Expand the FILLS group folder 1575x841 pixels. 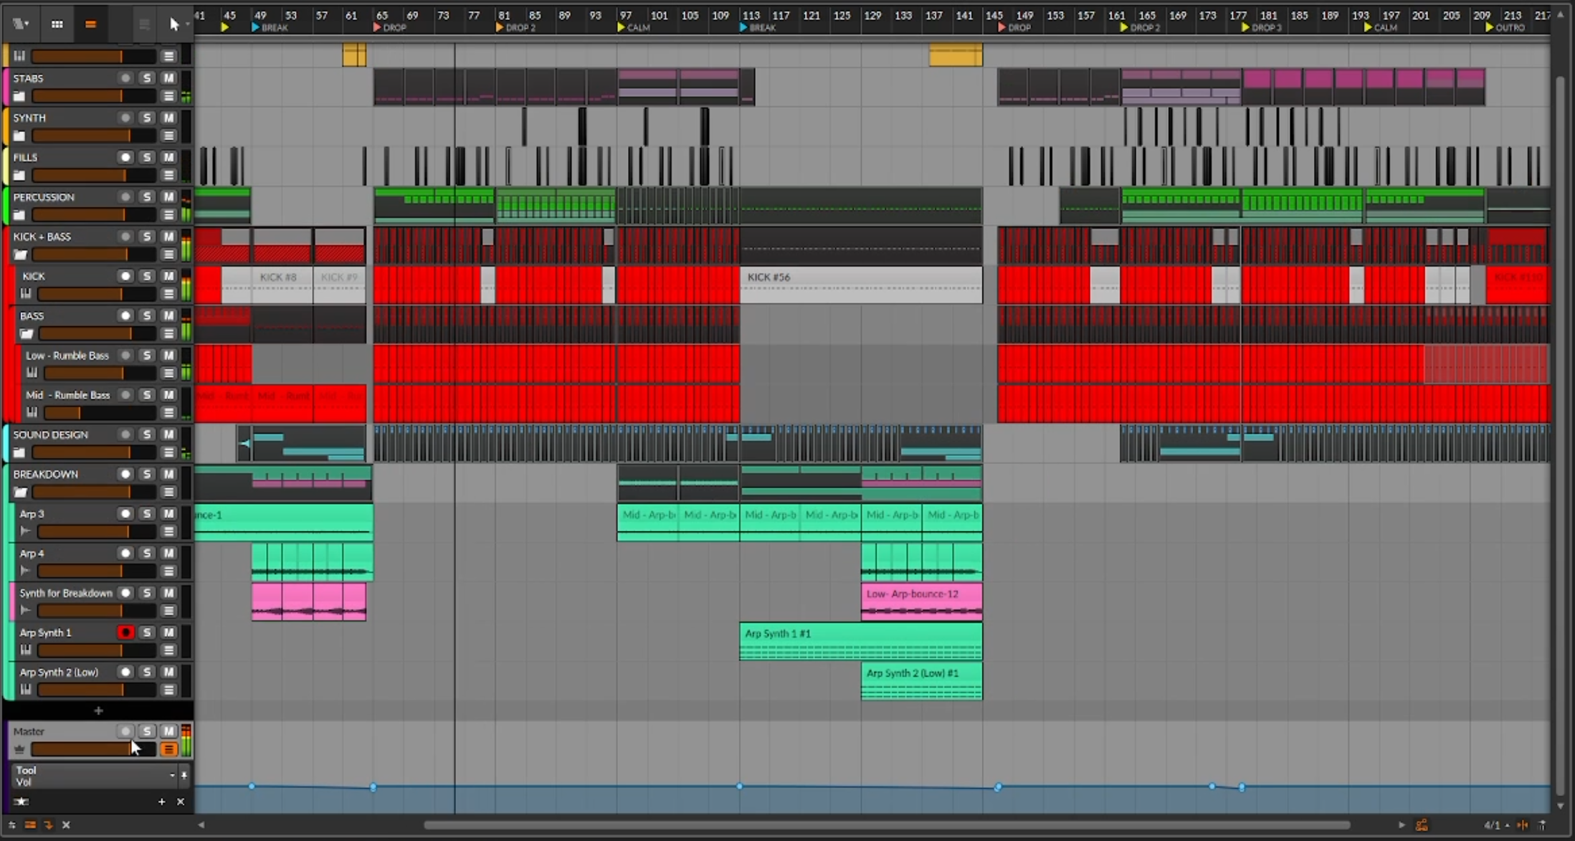click(19, 175)
